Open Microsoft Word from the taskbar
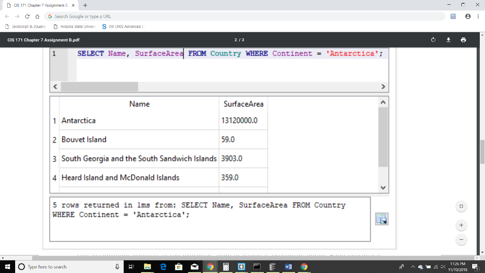The image size is (485, 273). 288,266
